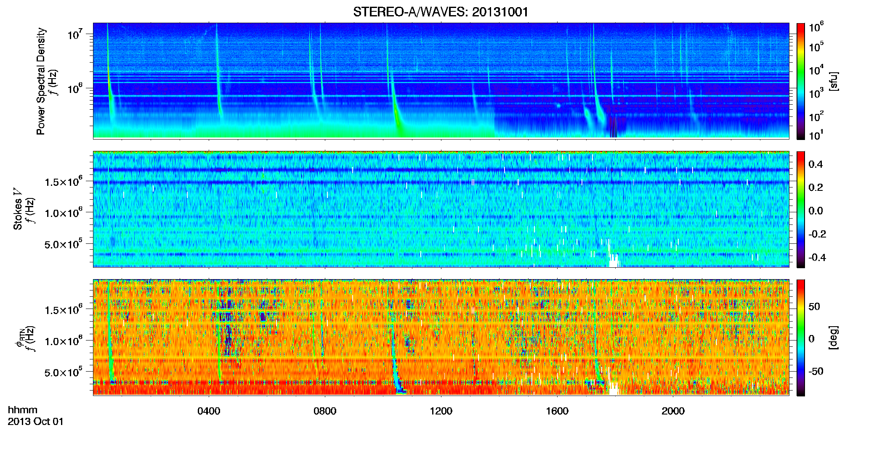Click the 5.0×10^5 tick on Stokes V axis
This screenshot has width=882, height=454.
pos(63,244)
